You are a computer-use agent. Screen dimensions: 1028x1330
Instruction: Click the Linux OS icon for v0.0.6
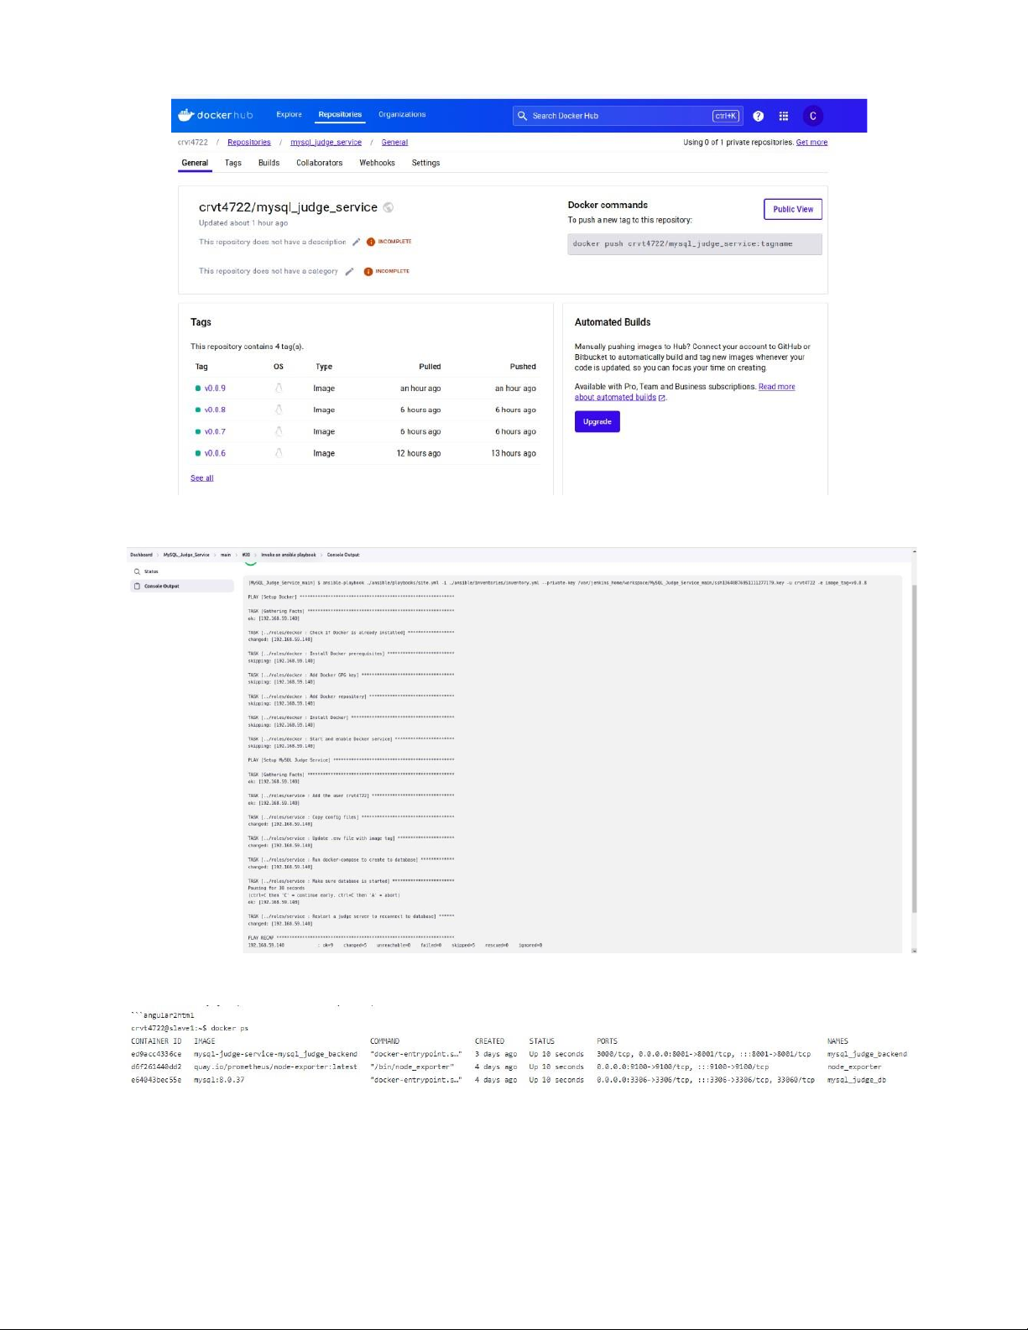point(279,453)
